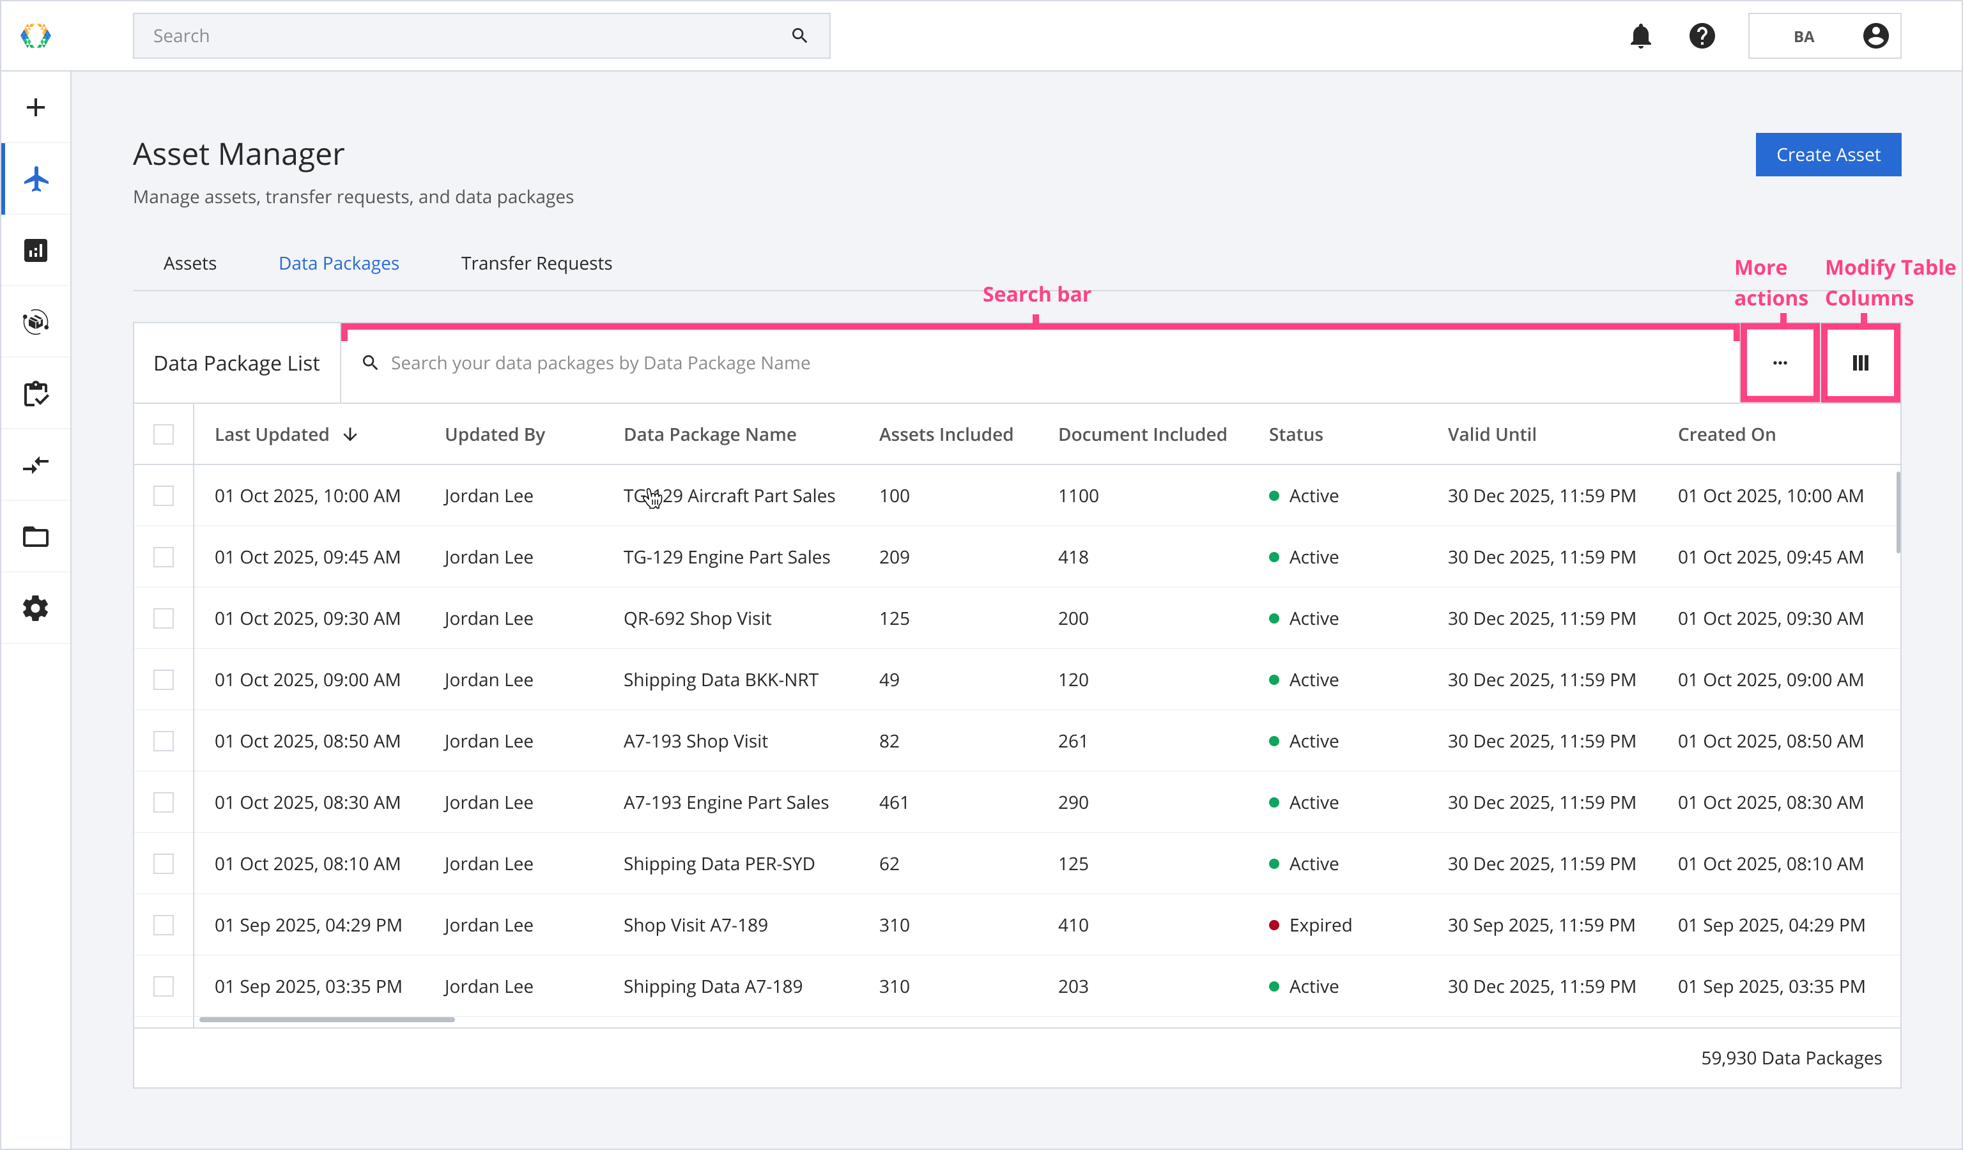Click the plus icon in the sidebar

tap(36, 107)
